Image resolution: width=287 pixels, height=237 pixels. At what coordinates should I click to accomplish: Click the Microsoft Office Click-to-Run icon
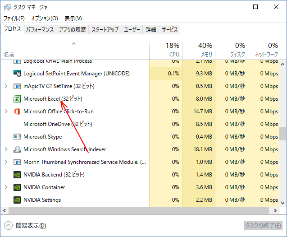pos(17,112)
